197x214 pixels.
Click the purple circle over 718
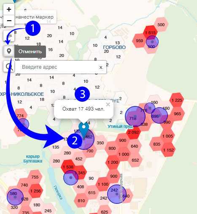pos(135,116)
